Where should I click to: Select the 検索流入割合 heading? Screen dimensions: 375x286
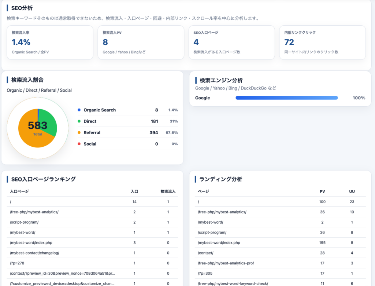27,80
